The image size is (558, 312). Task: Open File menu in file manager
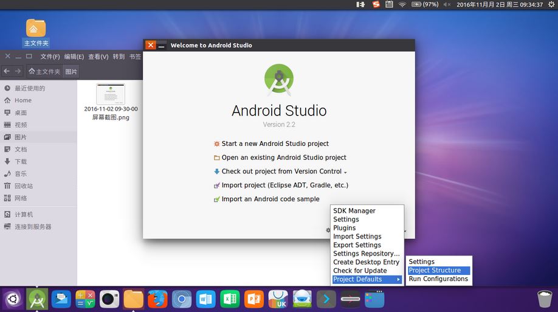tap(50, 57)
